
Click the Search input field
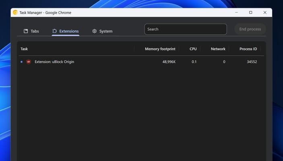coord(186,29)
